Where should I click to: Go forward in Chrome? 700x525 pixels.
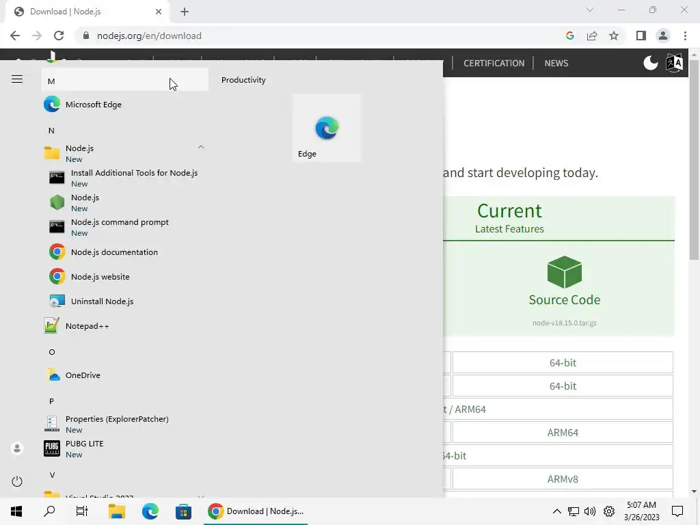click(x=37, y=36)
